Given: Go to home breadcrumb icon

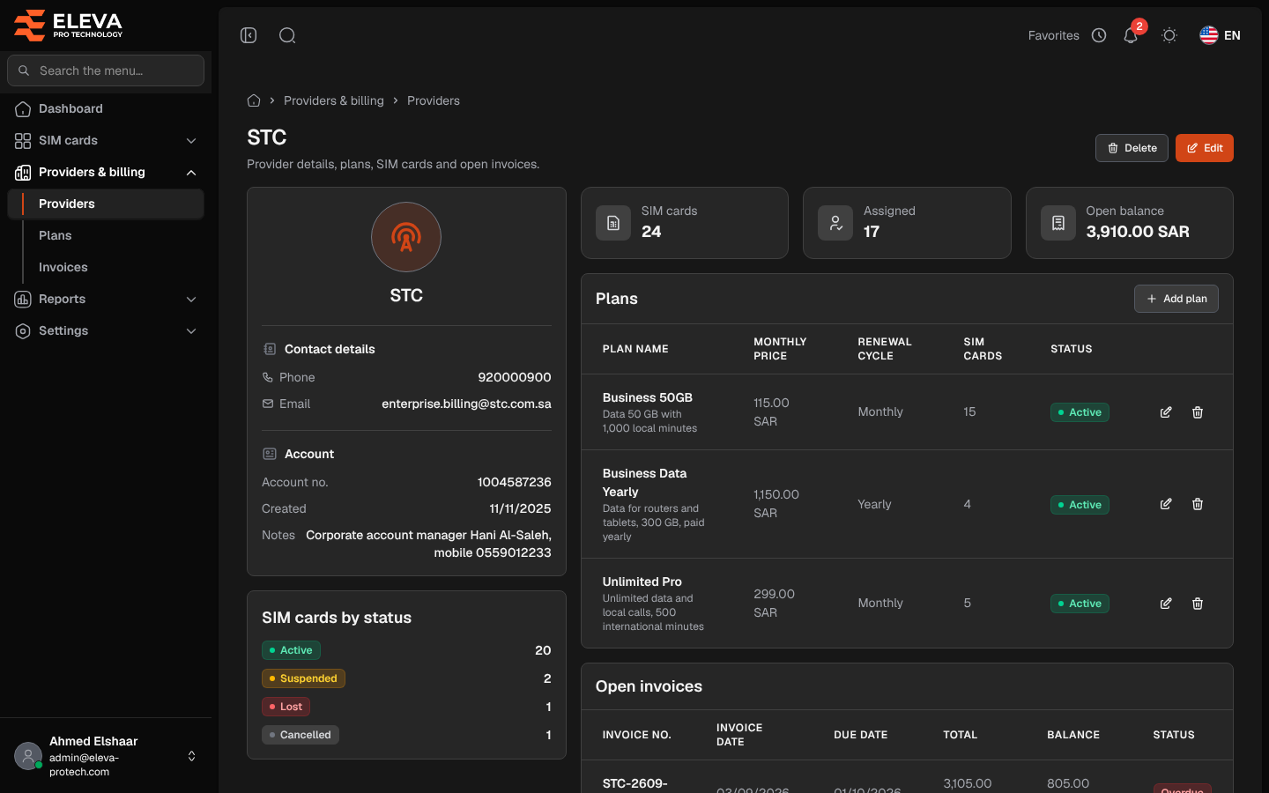Looking at the screenshot, I should (x=254, y=100).
